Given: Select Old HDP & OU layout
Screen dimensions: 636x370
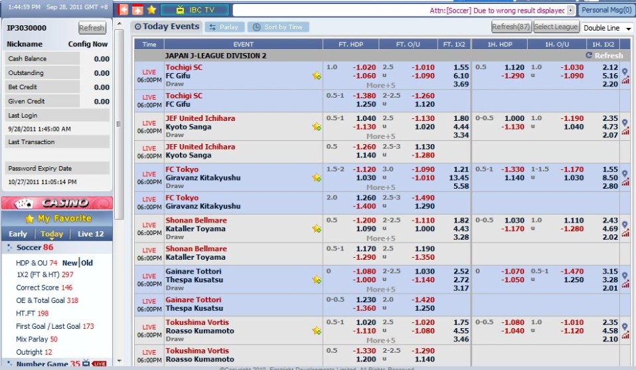Looking at the screenshot, I should (87, 263).
